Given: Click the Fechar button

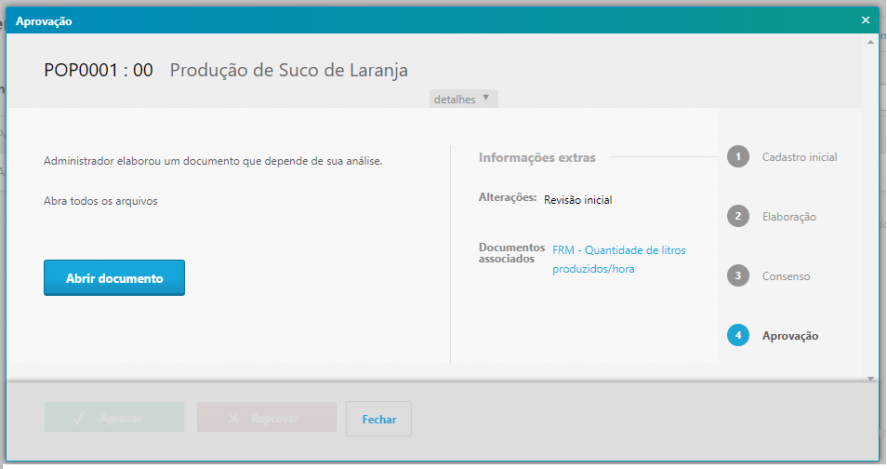Looking at the screenshot, I should [x=379, y=419].
